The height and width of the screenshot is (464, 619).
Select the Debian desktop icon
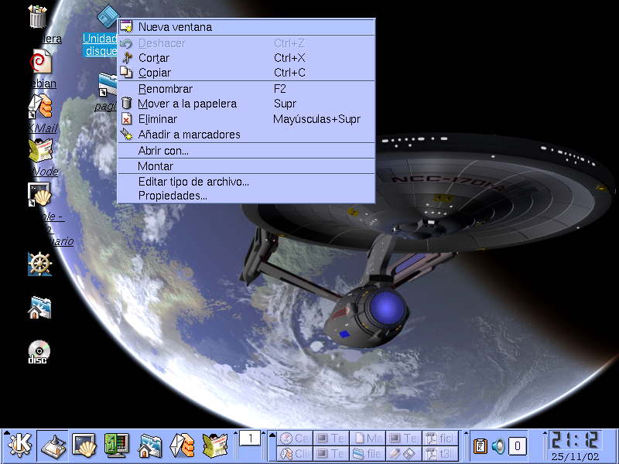[x=41, y=61]
